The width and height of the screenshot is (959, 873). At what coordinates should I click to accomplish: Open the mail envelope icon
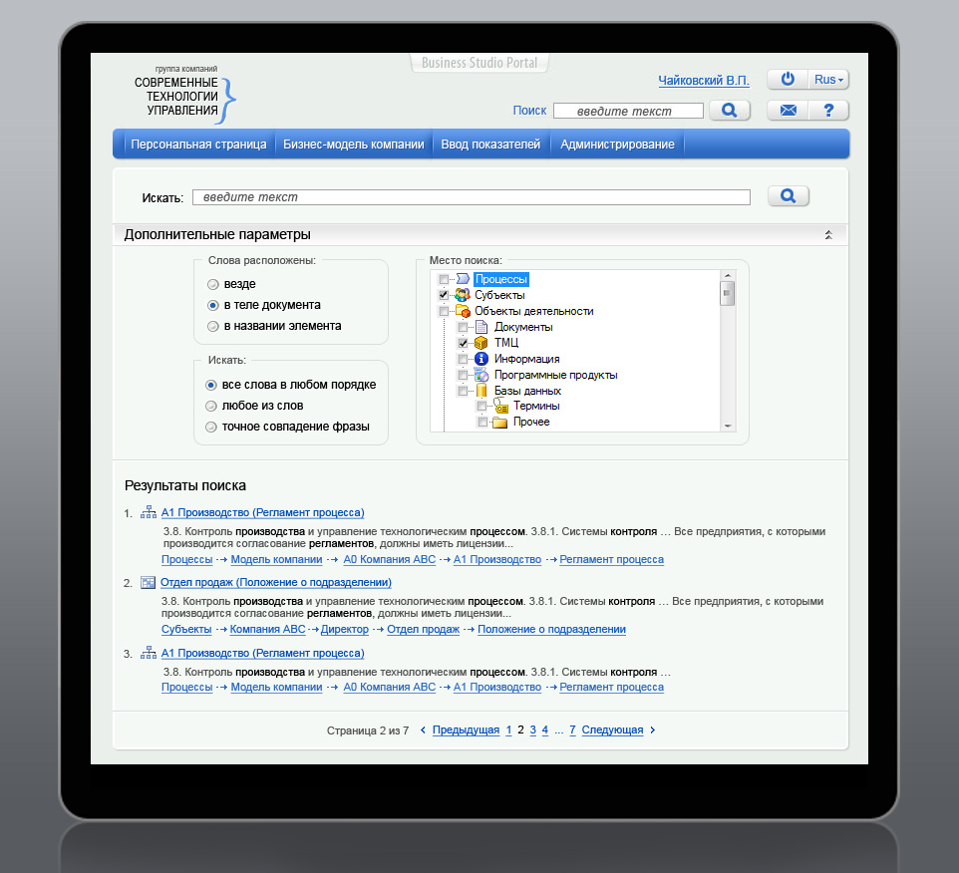point(789,110)
